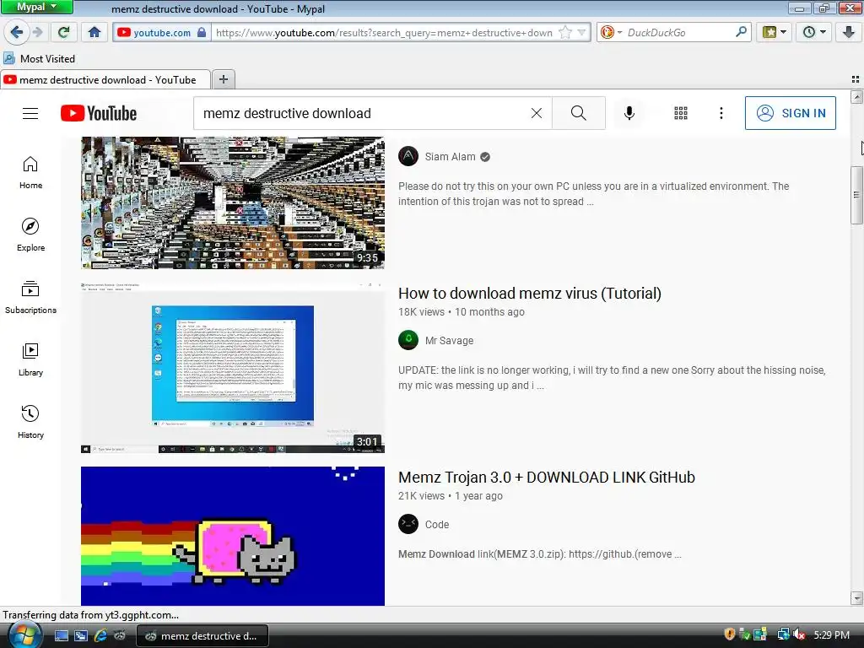Click the taskbar clock 5:29 PM

[831, 634]
